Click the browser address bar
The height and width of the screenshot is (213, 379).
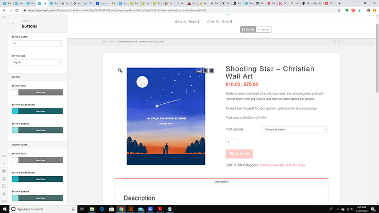[x=179, y=10]
